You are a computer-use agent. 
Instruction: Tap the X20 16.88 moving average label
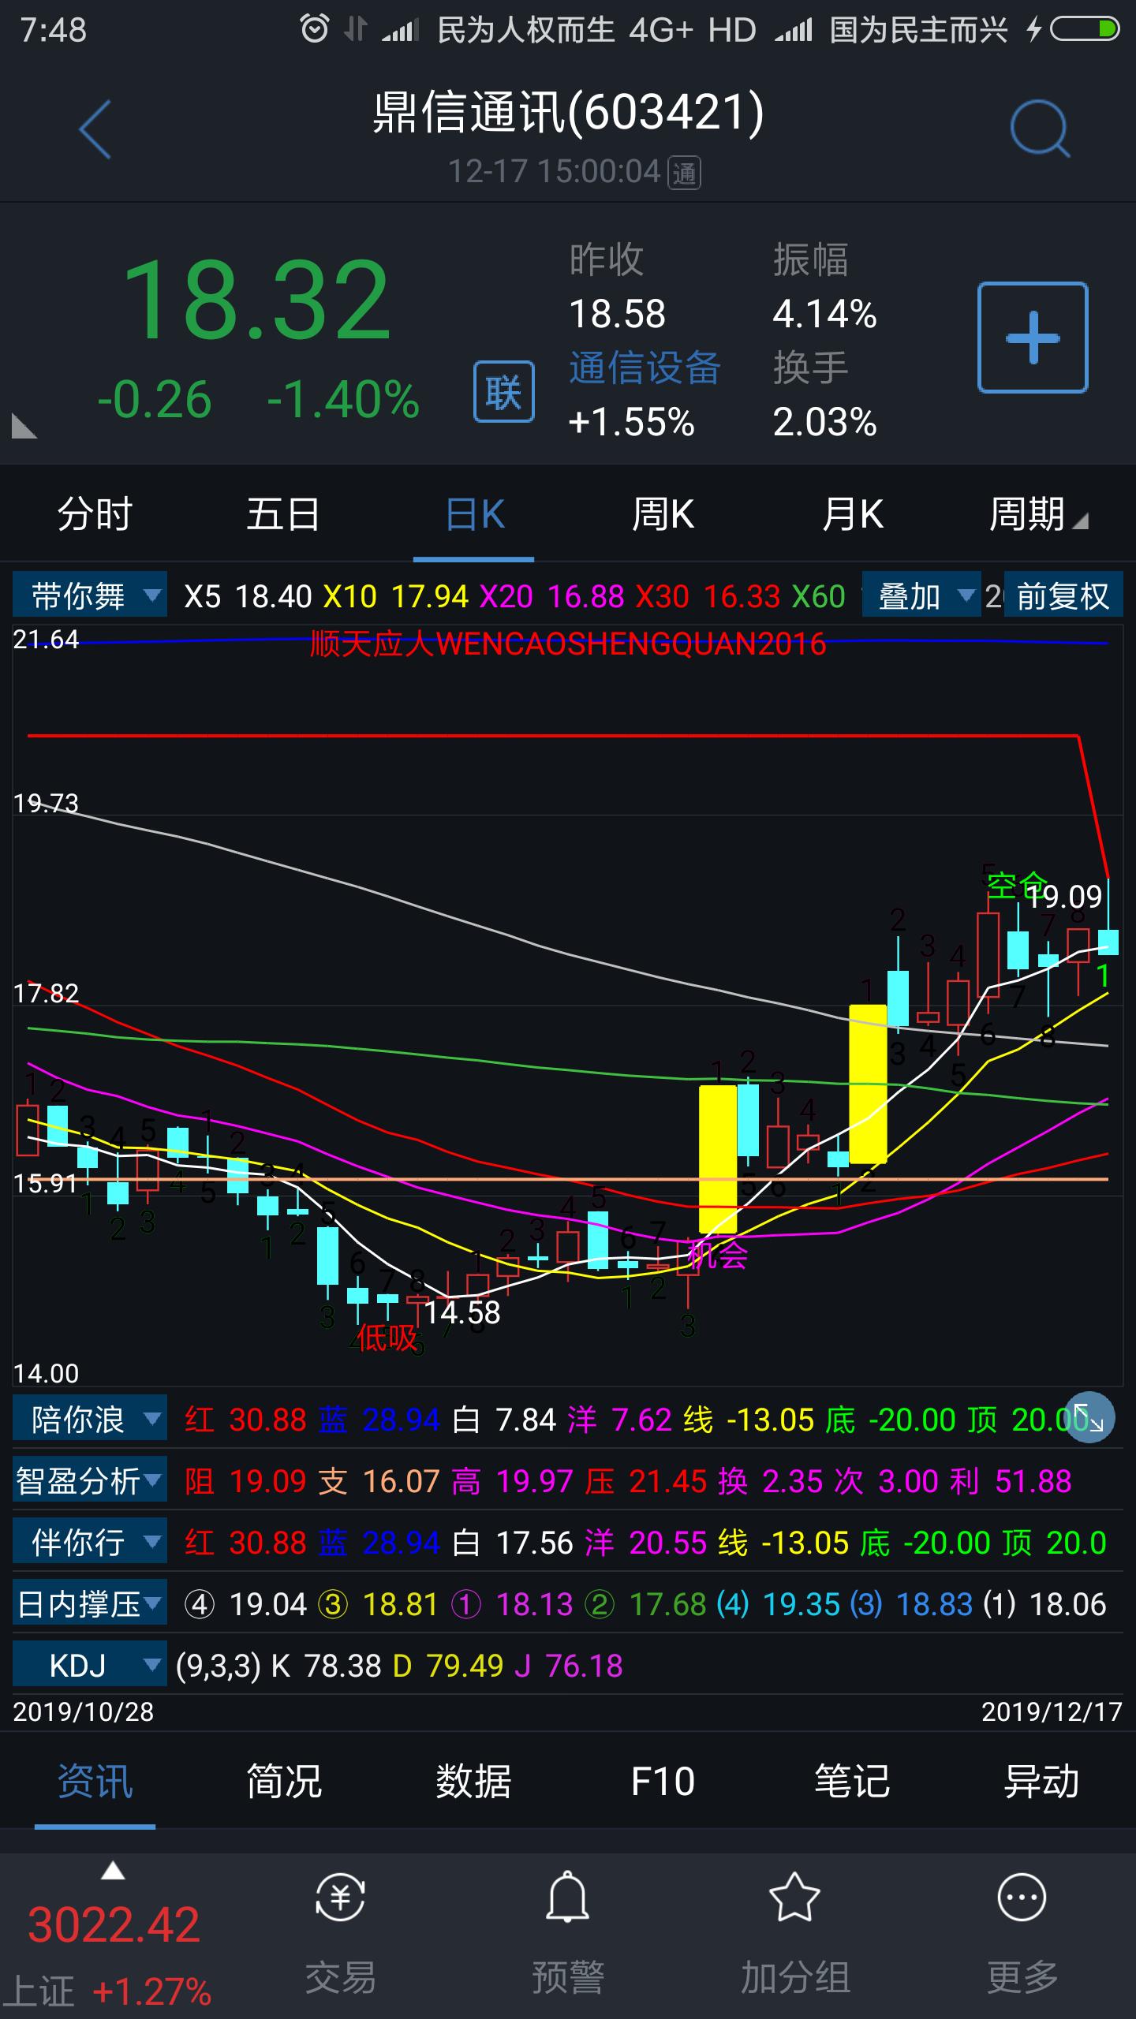(x=552, y=596)
